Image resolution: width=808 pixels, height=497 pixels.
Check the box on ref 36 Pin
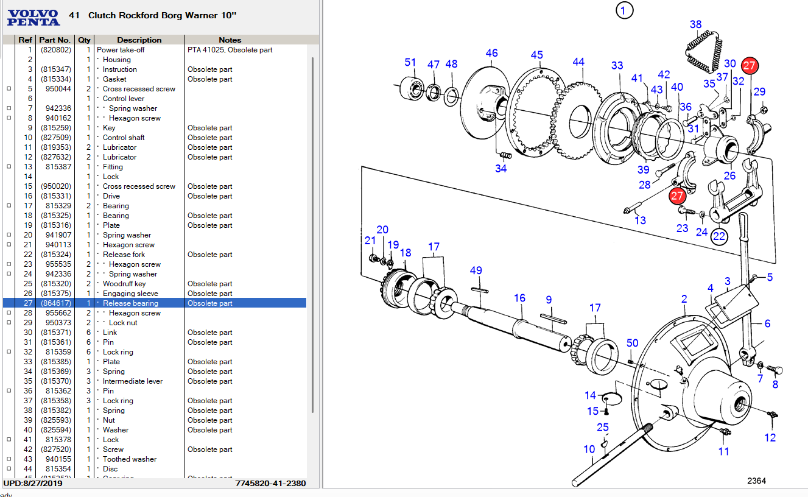pyautogui.click(x=9, y=391)
